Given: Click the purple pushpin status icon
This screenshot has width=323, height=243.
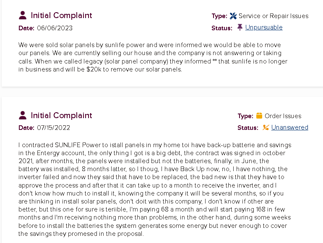Looking at the screenshot, I should (240, 27).
